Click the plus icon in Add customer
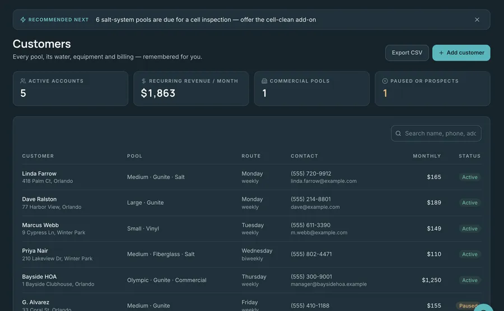 [441, 53]
